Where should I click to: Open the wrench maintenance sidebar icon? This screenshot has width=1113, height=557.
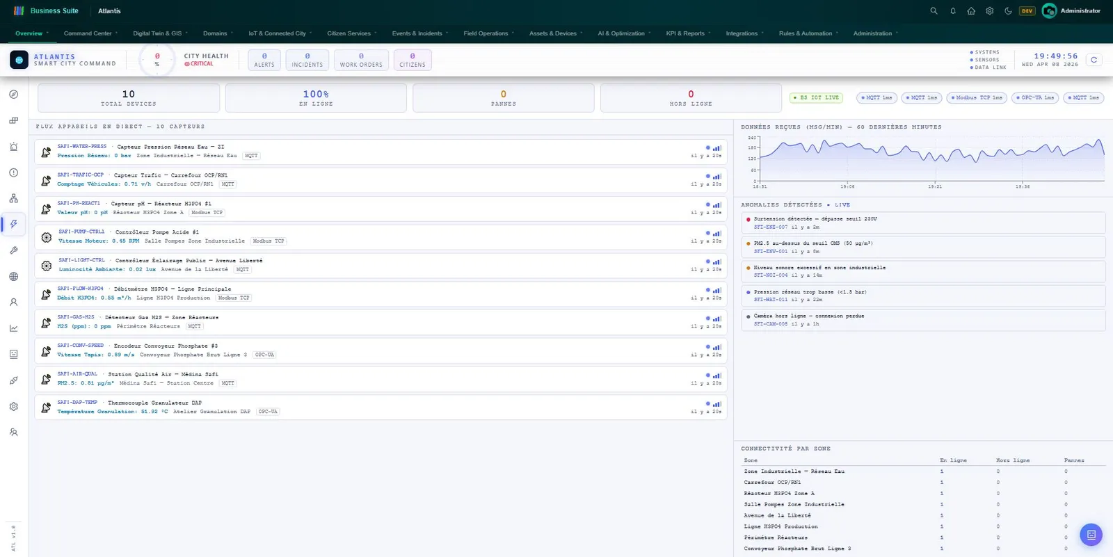tap(14, 250)
